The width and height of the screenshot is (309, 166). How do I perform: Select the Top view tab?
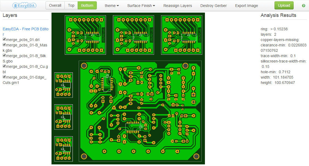coord(71,5)
